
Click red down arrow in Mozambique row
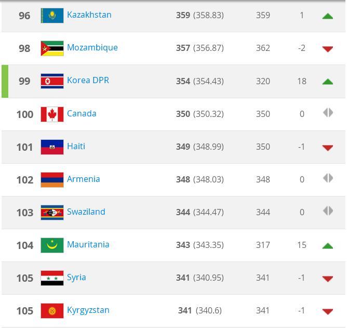click(328, 49)
